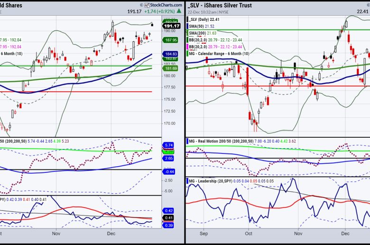This screenshot has width=370, height=245.
Task: Click the black _SLV (Daily) legend swatch
Action: click(187, 19)
